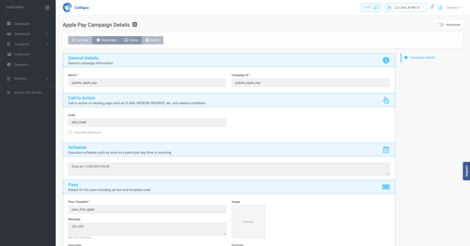This screenshot has width=470, height=246.
Task: Open the Support side tab
Action: click(466, 171)
